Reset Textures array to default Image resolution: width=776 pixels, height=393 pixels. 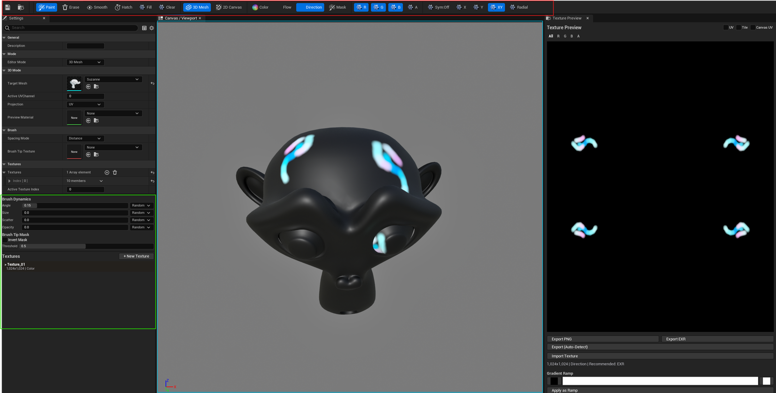coord(152,173)
